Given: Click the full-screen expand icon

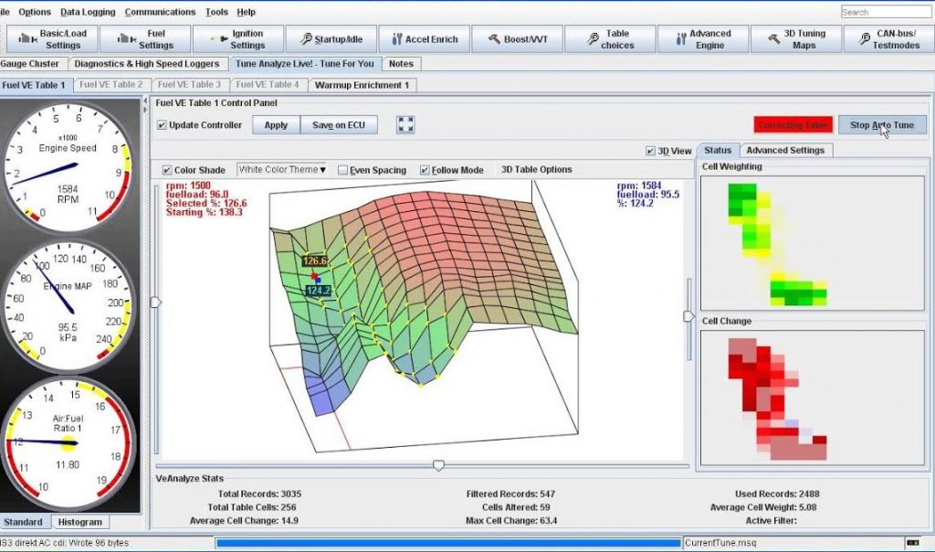Looking at the screenshot, I should tap(406, 124).
